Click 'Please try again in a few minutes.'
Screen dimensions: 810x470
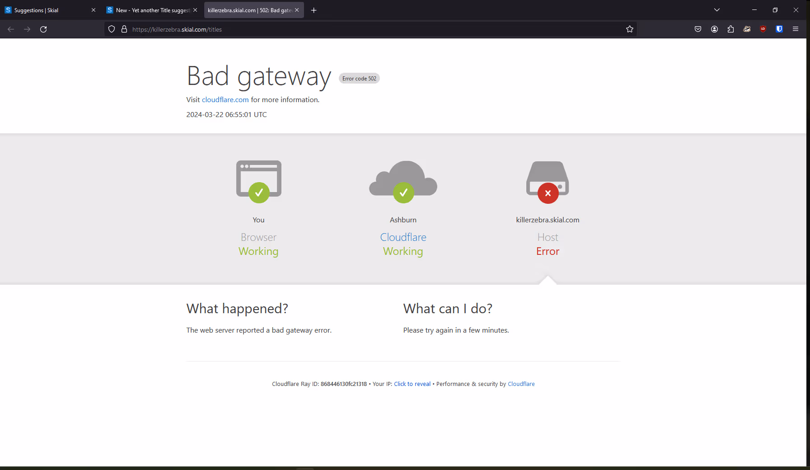pyautogui.click(x=456, y=330)
